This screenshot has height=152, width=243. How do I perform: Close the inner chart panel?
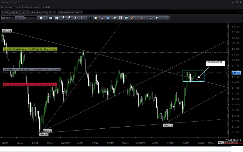click(x=241, y=12)
